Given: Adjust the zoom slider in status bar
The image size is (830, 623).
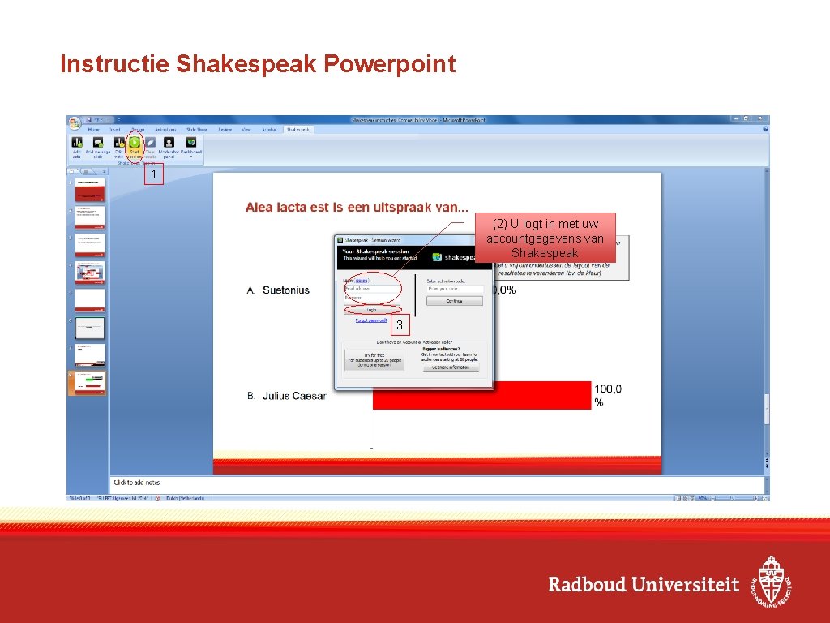Looking at the screenshot, I should (733, 498).
